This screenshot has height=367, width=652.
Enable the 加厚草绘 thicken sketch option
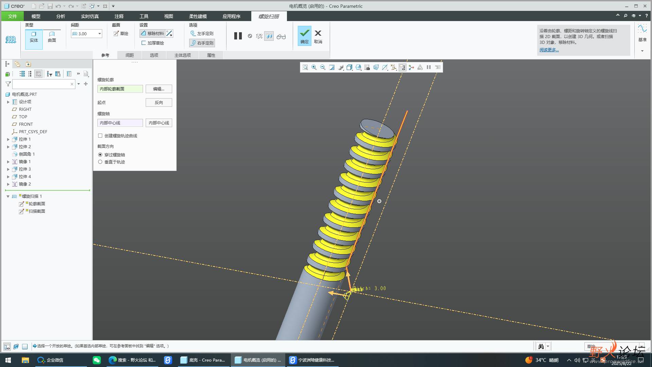[152, 43]
